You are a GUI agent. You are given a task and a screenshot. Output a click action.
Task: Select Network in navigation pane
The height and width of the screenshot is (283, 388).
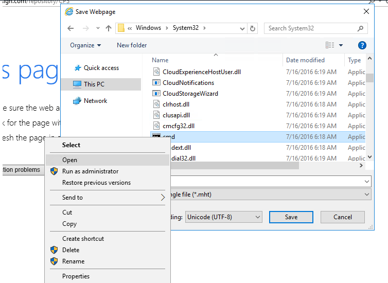[95, 101]
